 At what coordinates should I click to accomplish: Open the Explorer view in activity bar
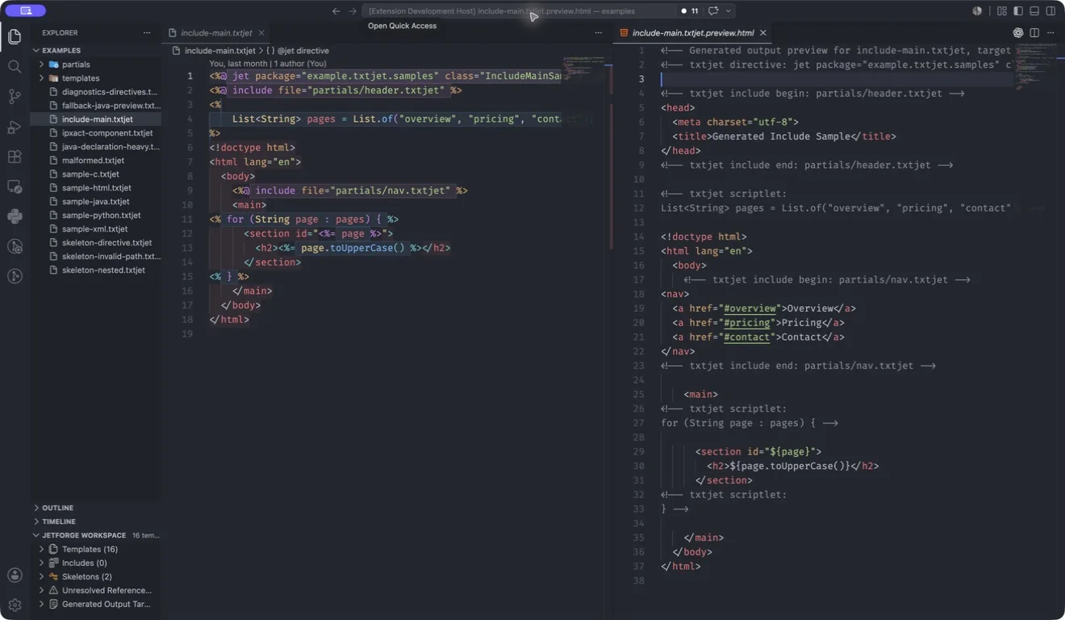(x=15, y=36)
